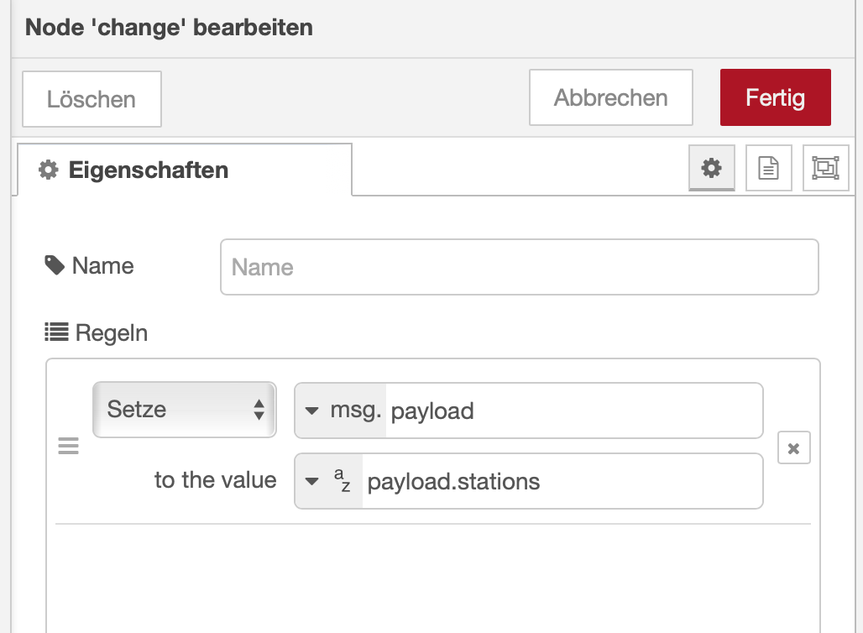Remove the rule with the x icon

[793, 448]
